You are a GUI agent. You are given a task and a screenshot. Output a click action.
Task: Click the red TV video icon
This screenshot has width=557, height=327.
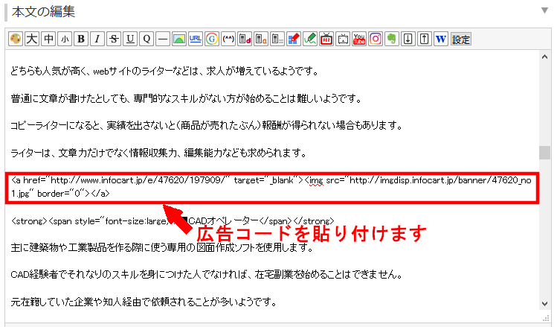tap(326, 39)
